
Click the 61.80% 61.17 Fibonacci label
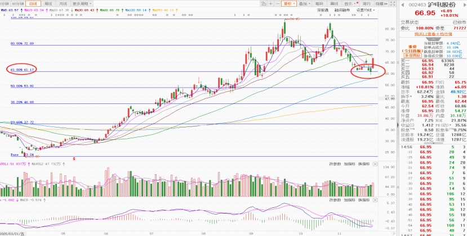click(x=23, y=70)
